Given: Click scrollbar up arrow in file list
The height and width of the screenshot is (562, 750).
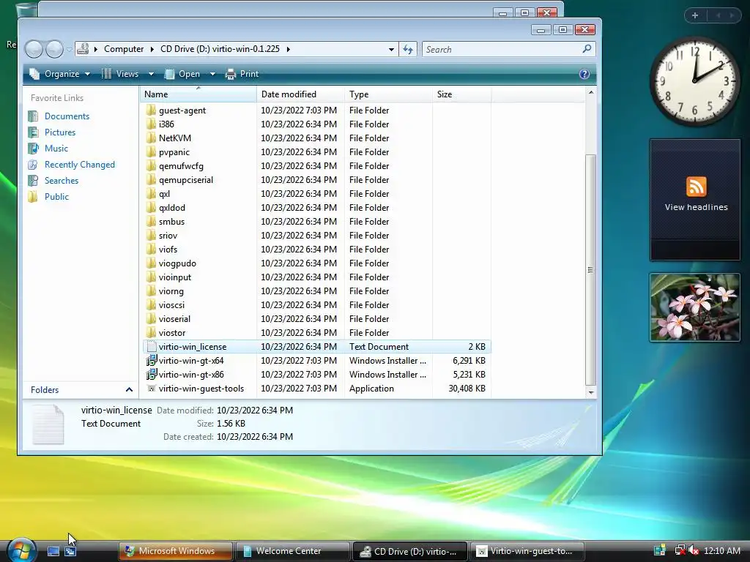Looking at the screenshot, I should [x=591, y=92].
